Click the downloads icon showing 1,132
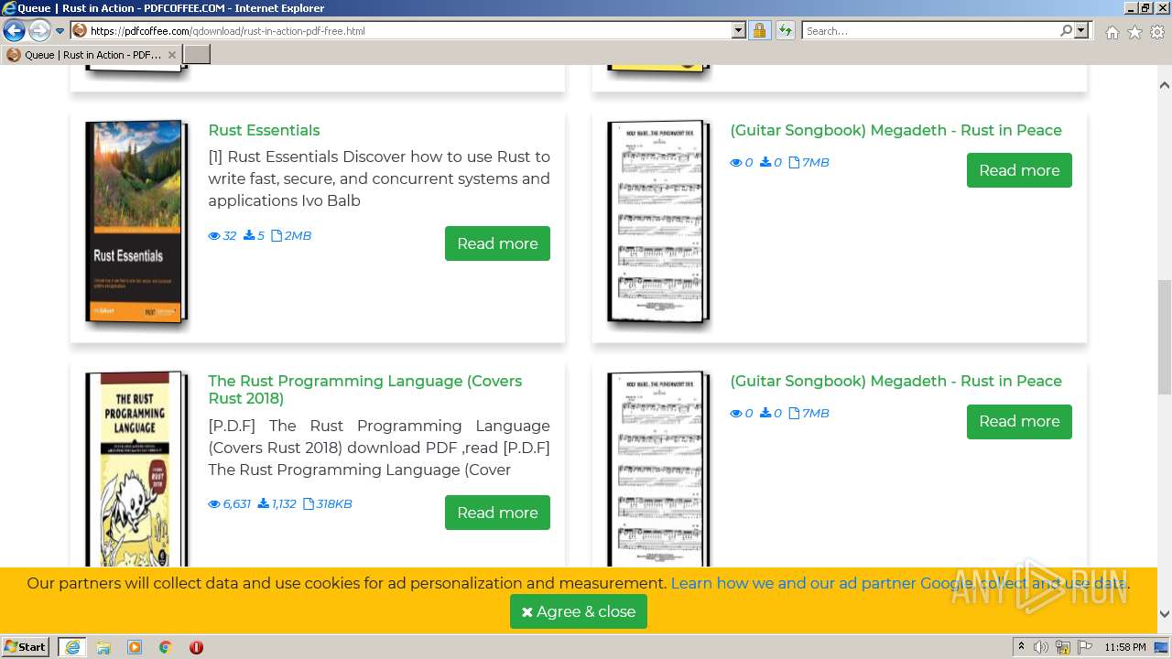 click(x=264, y=504)
